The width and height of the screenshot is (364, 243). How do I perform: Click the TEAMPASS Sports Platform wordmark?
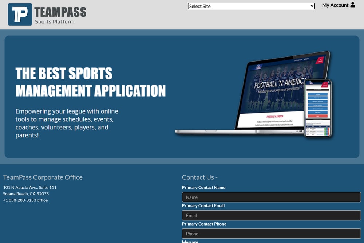tap(60, 15)
